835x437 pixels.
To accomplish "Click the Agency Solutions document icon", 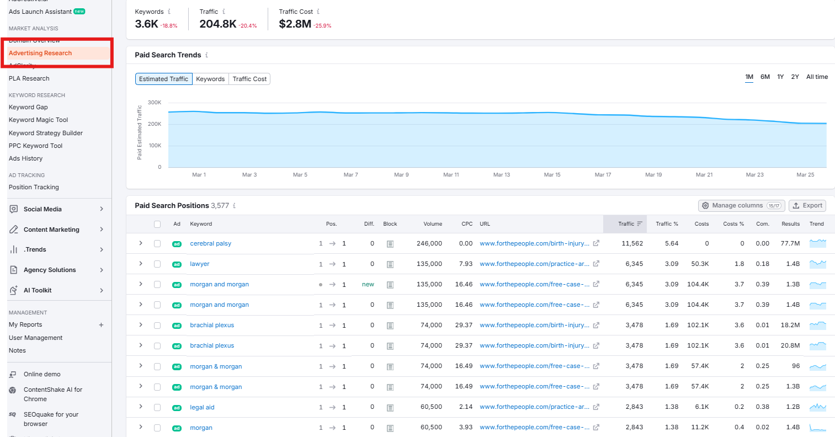I will (x=14, y=270).
